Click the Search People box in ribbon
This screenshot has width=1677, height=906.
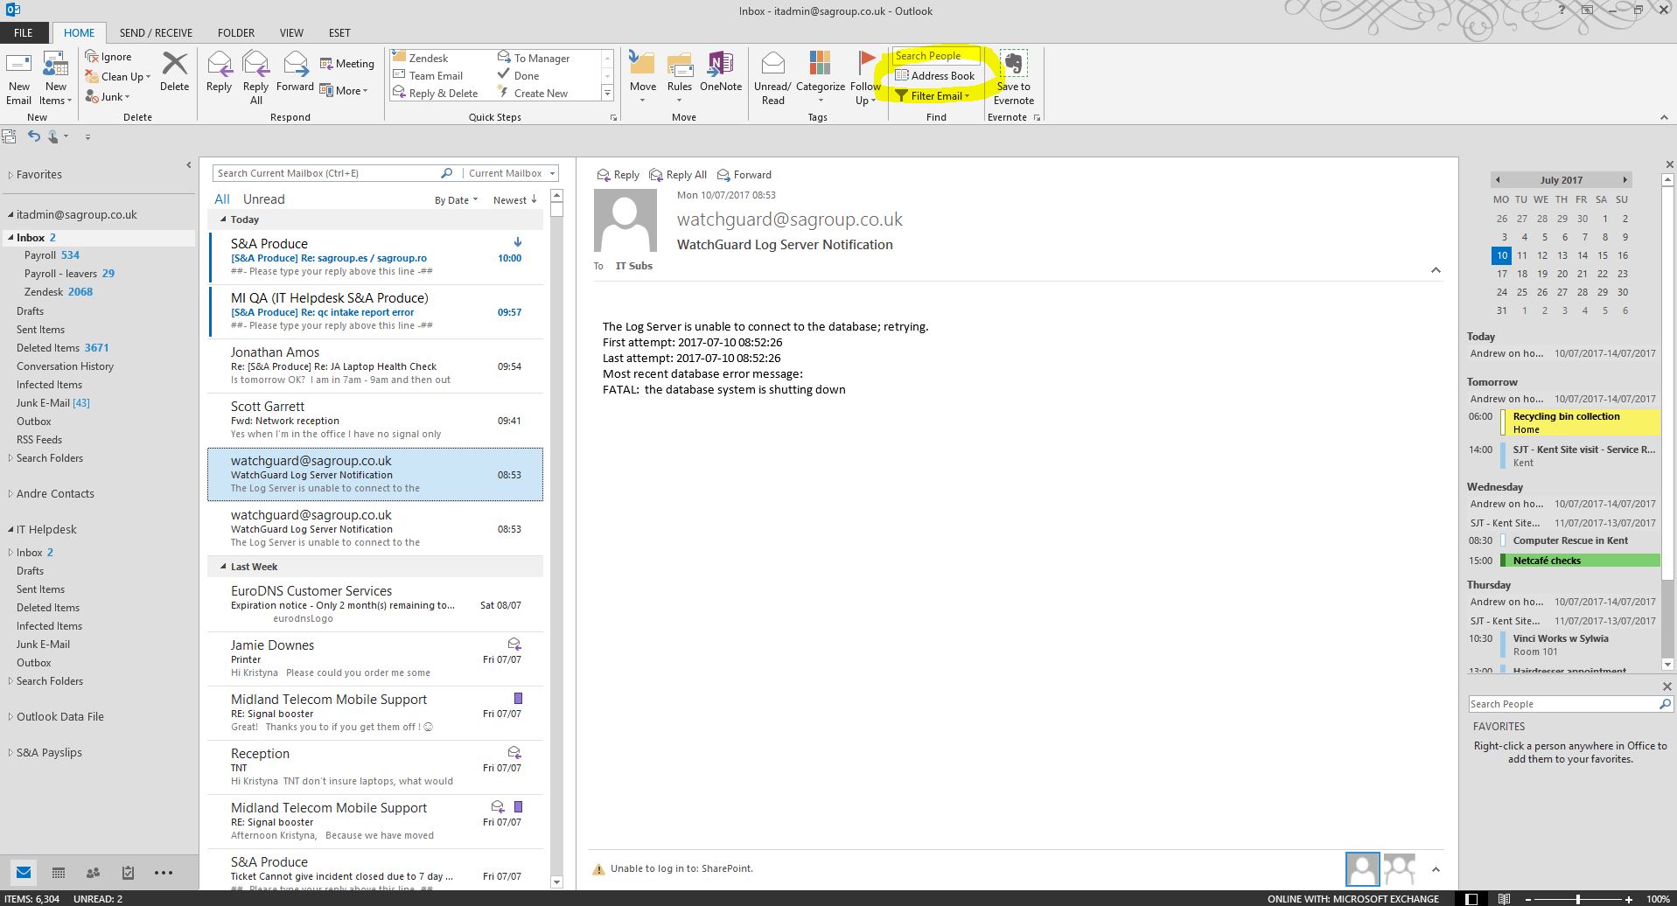[x=936, y=56]
